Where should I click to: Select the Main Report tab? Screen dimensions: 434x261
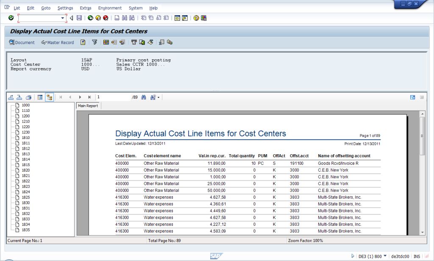pyautogui.click(x=88, y=106)
